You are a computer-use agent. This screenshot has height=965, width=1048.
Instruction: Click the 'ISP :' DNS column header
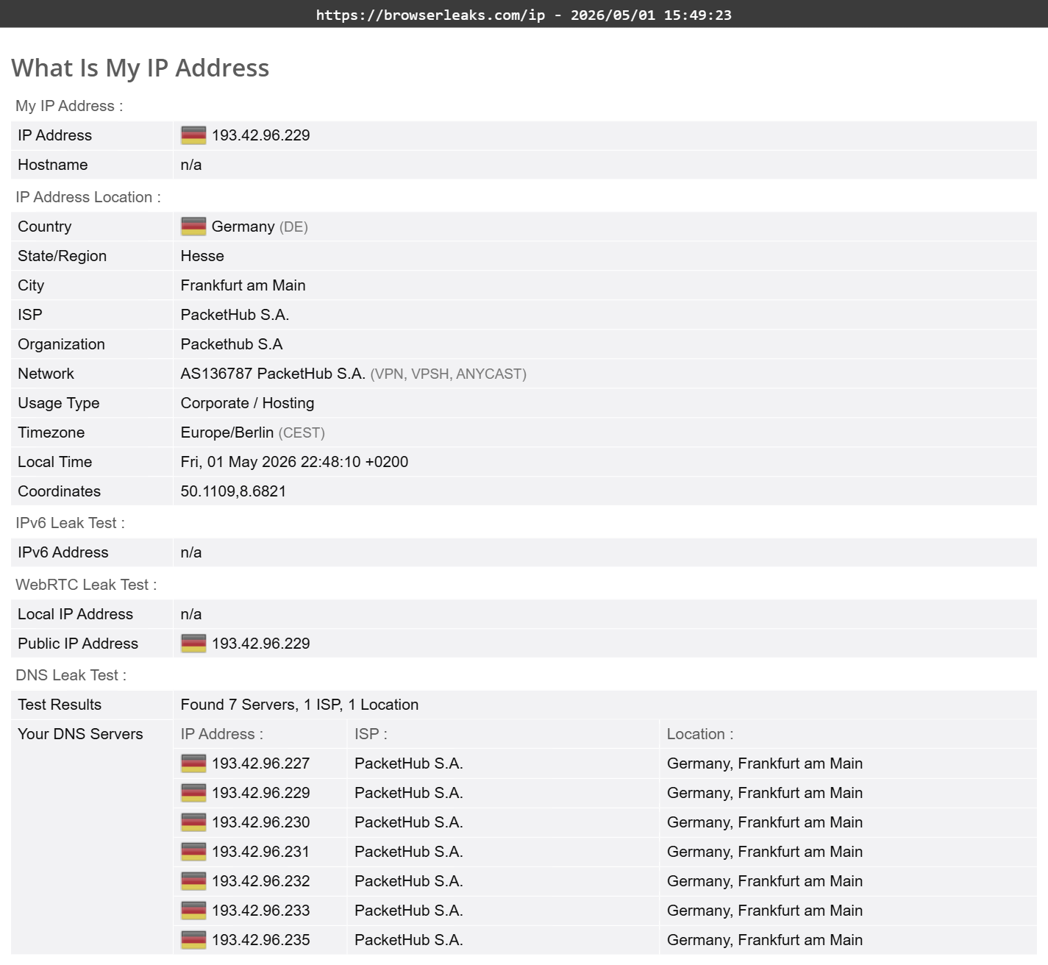coord(371,734)
